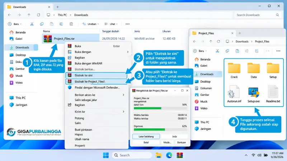Screen dimensions: 287x161
Task: Click Paste icon in Downloads window toolbar
Action: (52, 24)
